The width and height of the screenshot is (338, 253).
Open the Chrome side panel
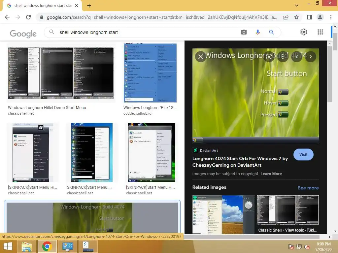point(310,17)
